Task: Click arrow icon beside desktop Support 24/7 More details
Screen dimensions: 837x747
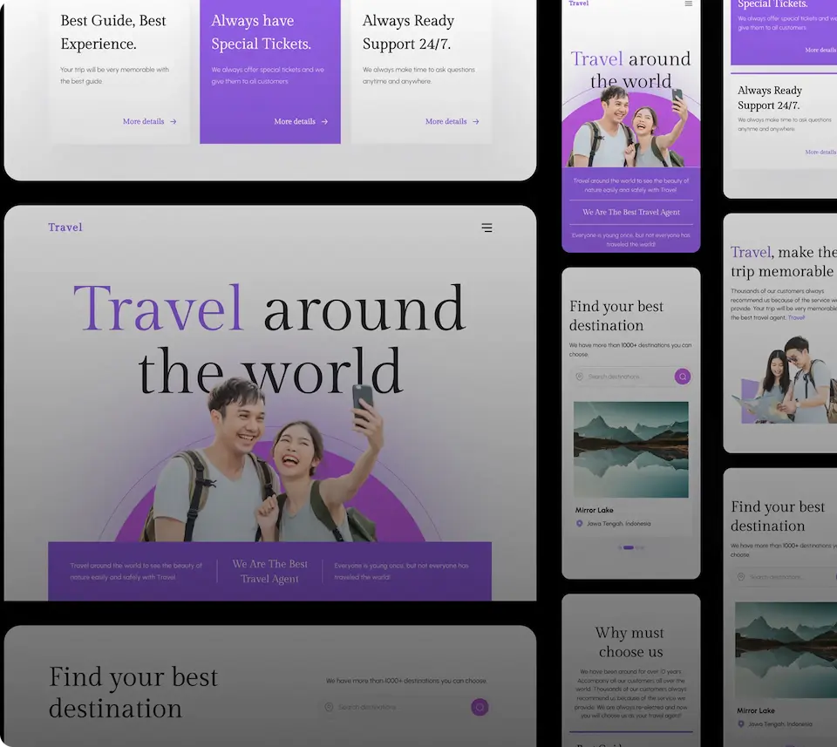Action: pyautogui.click(x=476, y=122)
